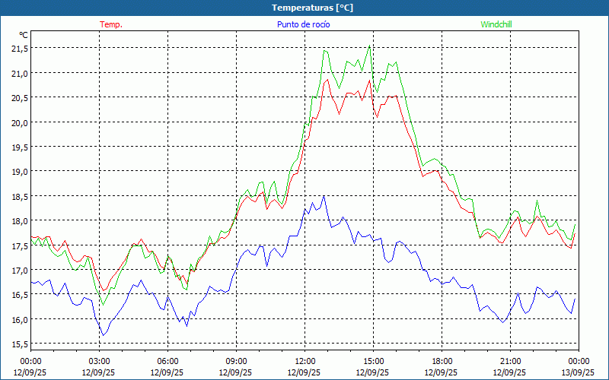Select the 12:00 time axis label

click(x=304, y=361)
